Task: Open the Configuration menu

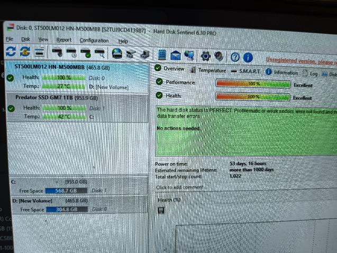Action: click(94, 41)
